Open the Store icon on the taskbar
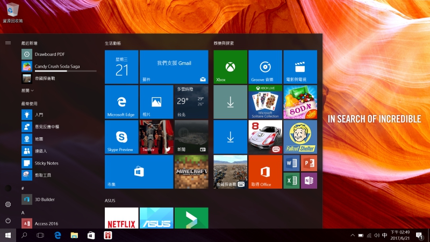Screen dimensions: 430x242 pos(91,236)
